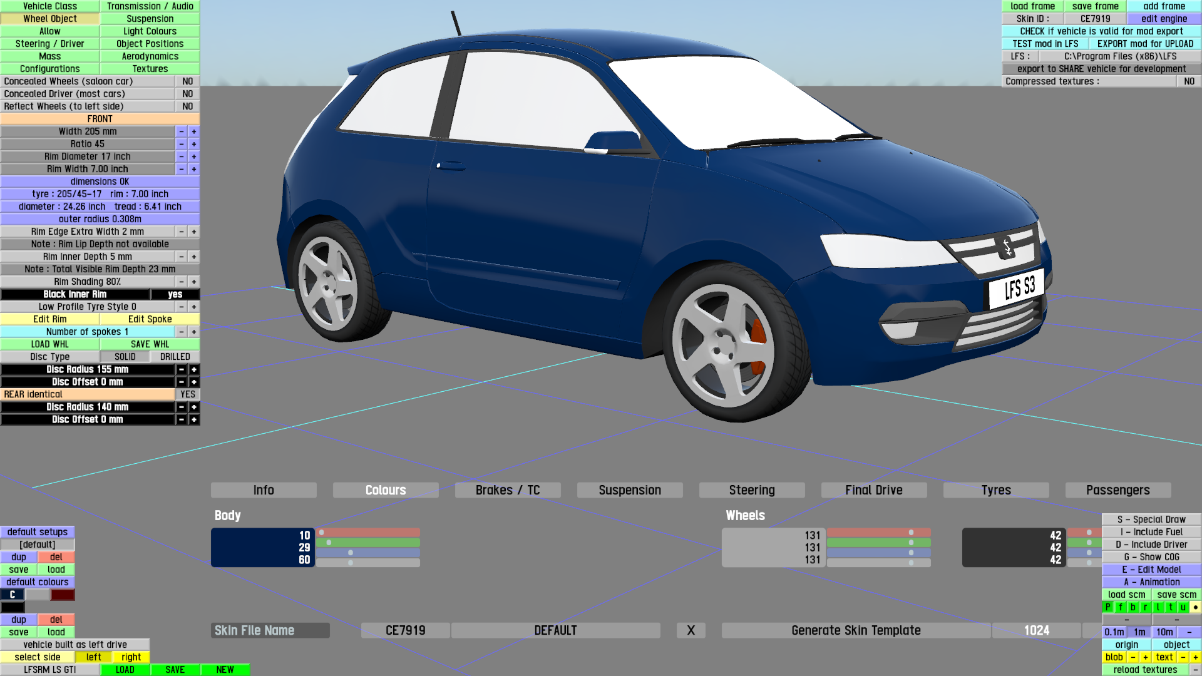Switch to the Tyres tab
The height and width of the screenshot is (676, 1202).
(x=995, y=490)
